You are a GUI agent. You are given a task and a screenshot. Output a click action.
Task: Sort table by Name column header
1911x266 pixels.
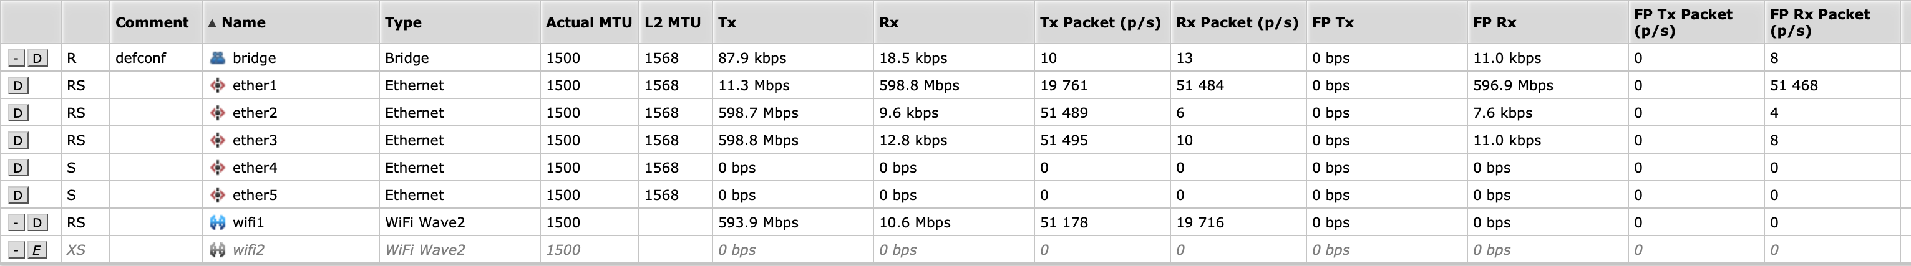(243, 22)
